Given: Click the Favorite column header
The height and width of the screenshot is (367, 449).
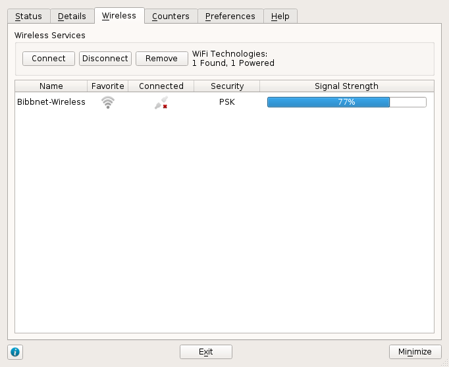Looking at the screenshot, I should [107, 86].
